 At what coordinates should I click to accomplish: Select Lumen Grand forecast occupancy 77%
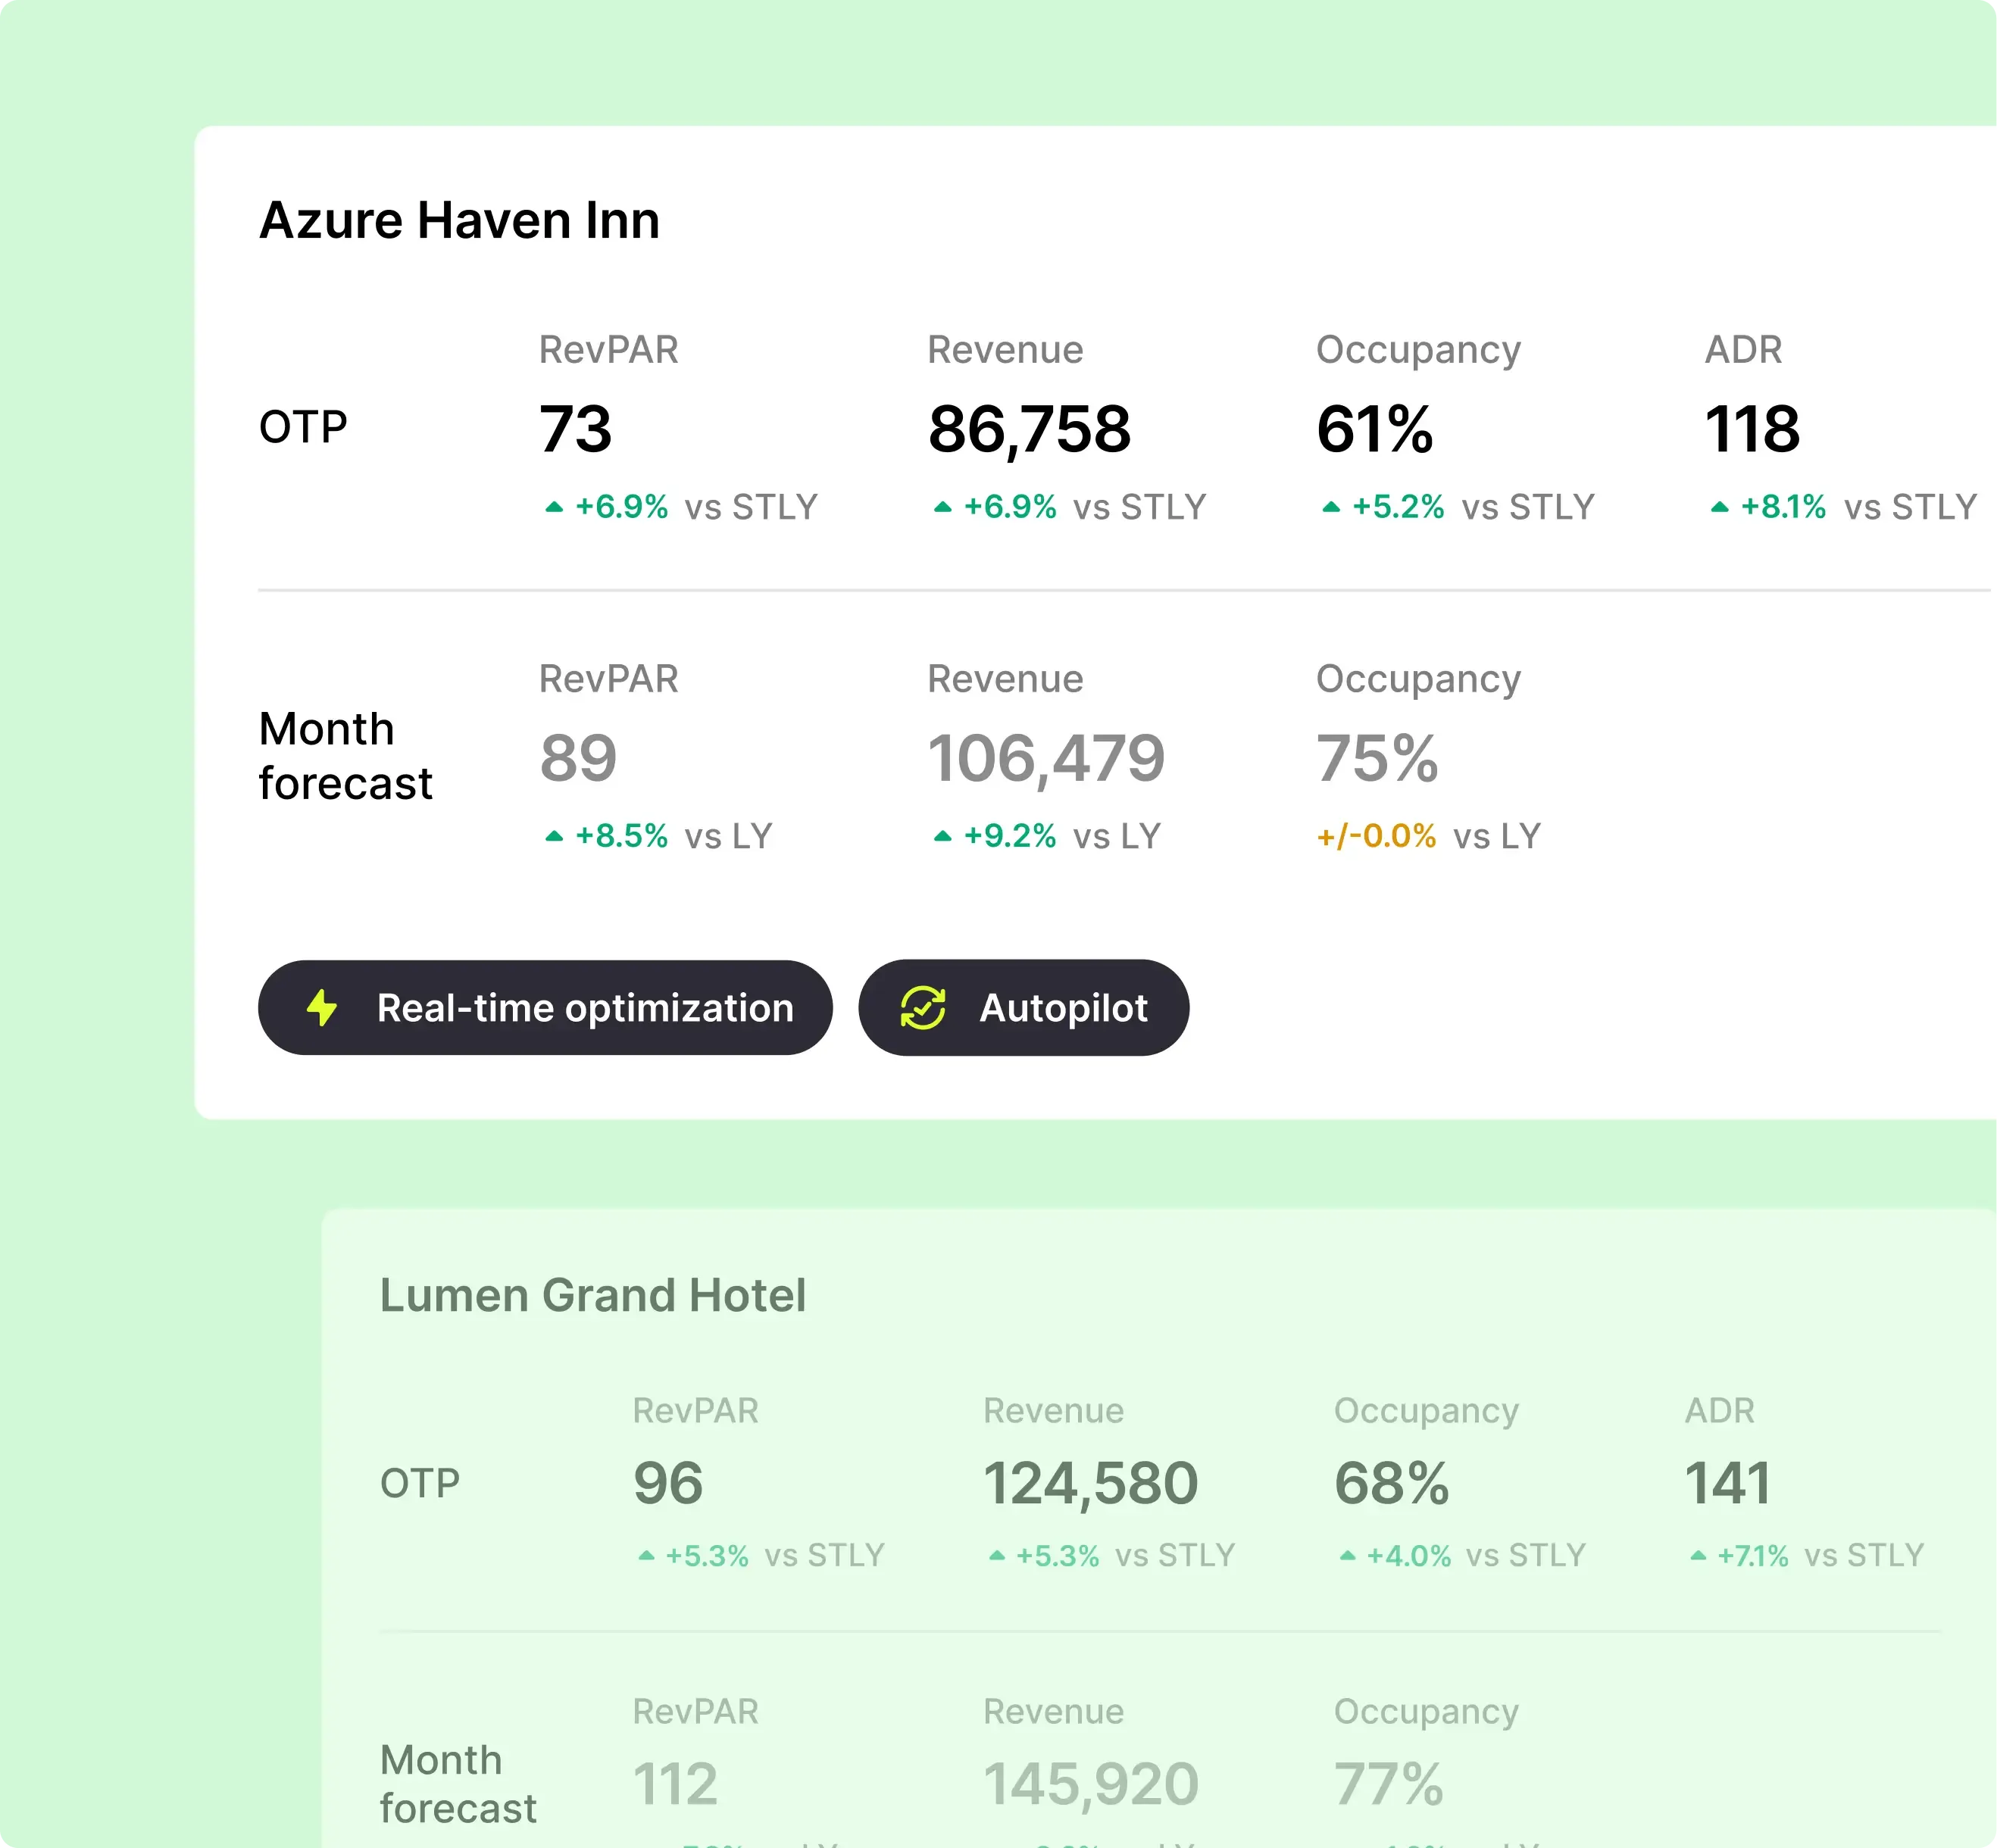tap(1389, 1785)
